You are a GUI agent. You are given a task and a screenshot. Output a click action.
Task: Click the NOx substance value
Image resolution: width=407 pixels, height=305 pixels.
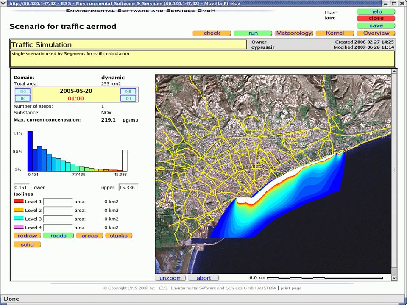click(x=106, y=113)
